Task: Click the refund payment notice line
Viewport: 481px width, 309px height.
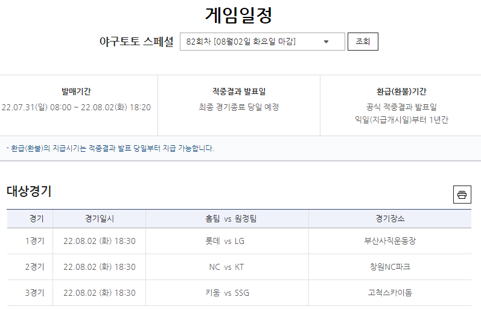Action: 110,149
